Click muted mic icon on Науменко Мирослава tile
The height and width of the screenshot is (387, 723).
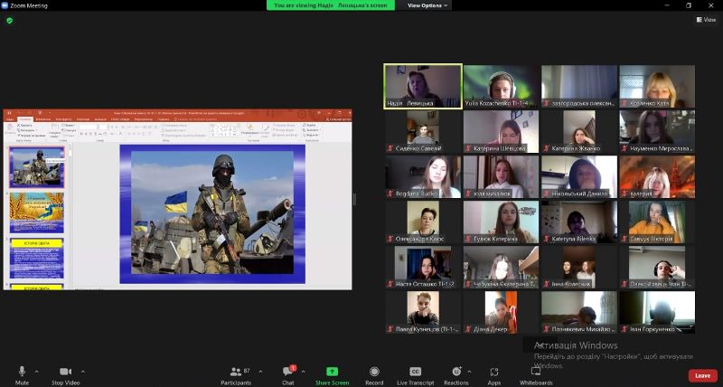[x=624, y=148]
